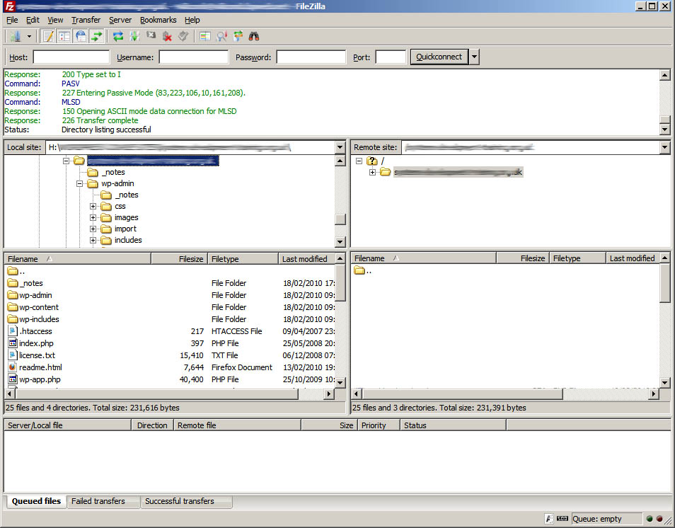675x528 pixels.
Task: Click the parent directory icon in local list
Action: (x=13, y=271)
